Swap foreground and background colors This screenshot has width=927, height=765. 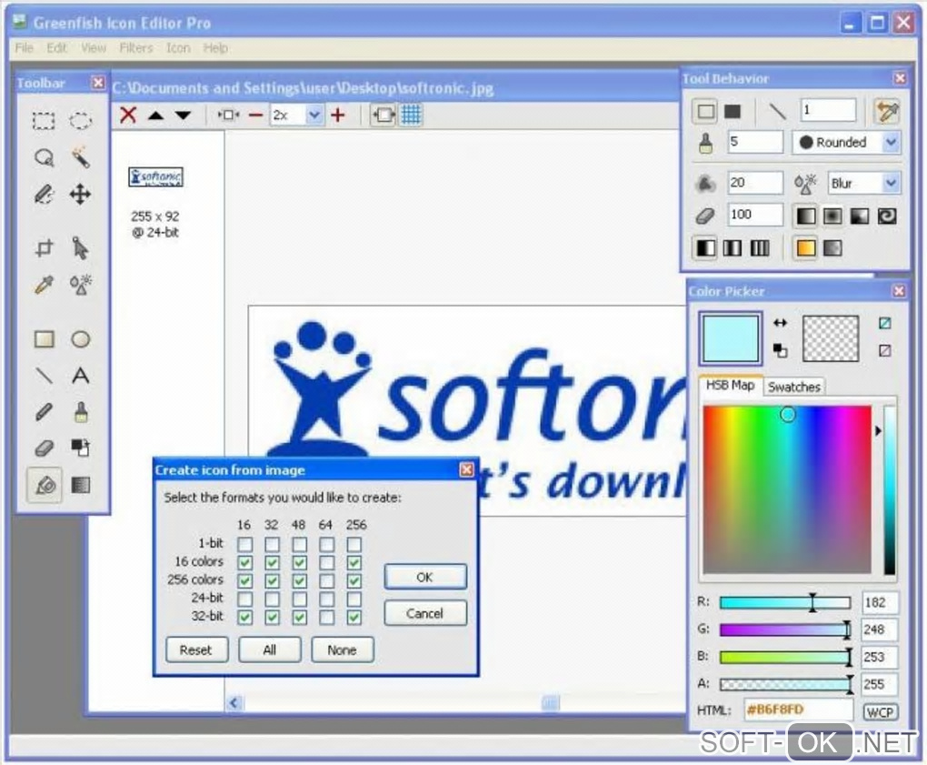(x=780, y=323)
